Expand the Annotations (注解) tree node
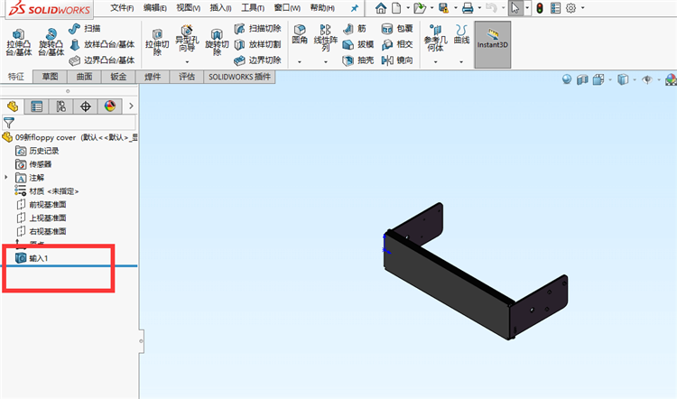Image resolution: width=677 pixels, height=399 pixels. coord(6,178)
